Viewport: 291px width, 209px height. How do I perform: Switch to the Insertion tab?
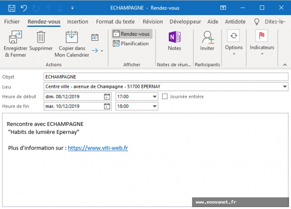[78, 22]
